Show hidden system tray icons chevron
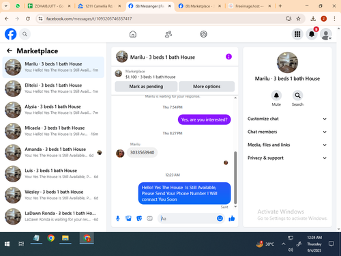The height and width of the screenshot is (256, 341). click(283, 244)
